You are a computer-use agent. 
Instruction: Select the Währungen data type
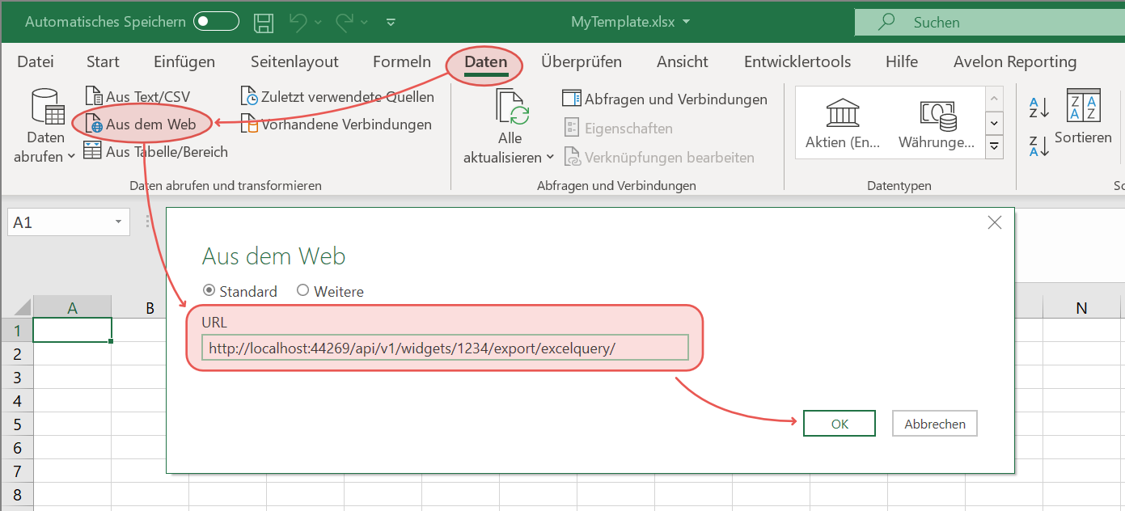point(937,125)
